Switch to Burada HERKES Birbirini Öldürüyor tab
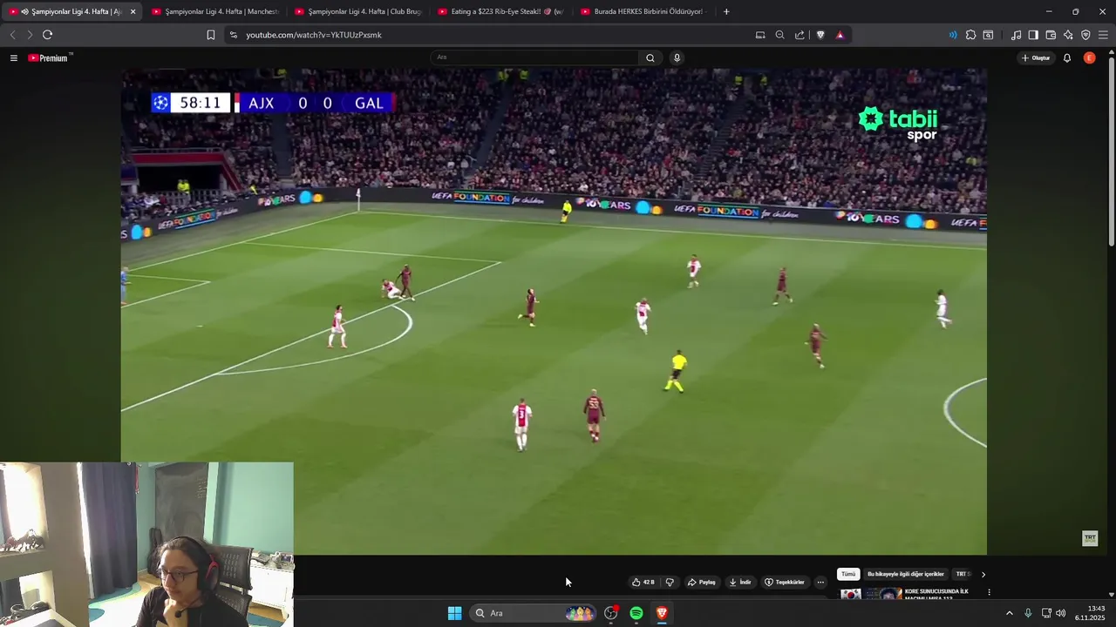The image size is (1116, 627). (643, 11)
